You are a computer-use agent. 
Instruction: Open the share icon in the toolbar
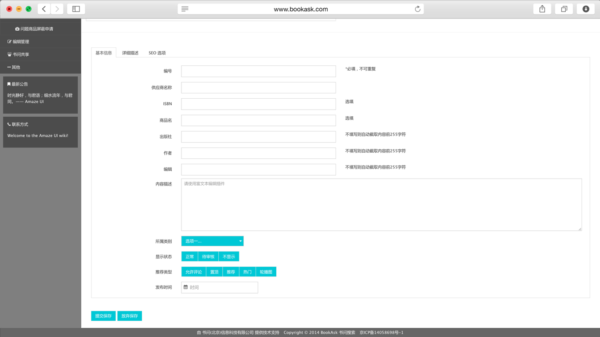[542, 9]
